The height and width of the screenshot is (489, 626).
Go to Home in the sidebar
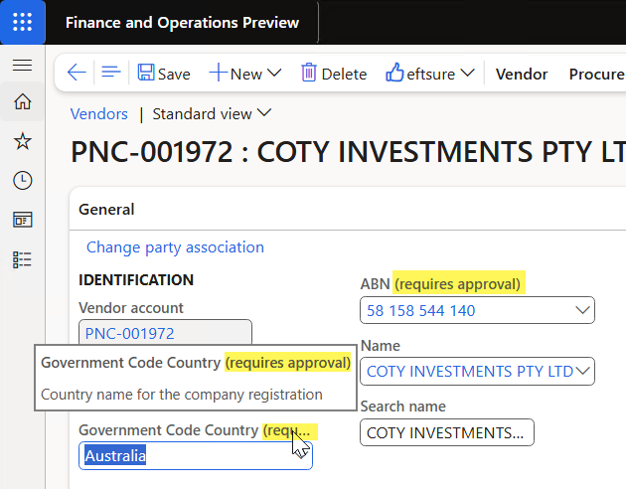tap(22, 101)
